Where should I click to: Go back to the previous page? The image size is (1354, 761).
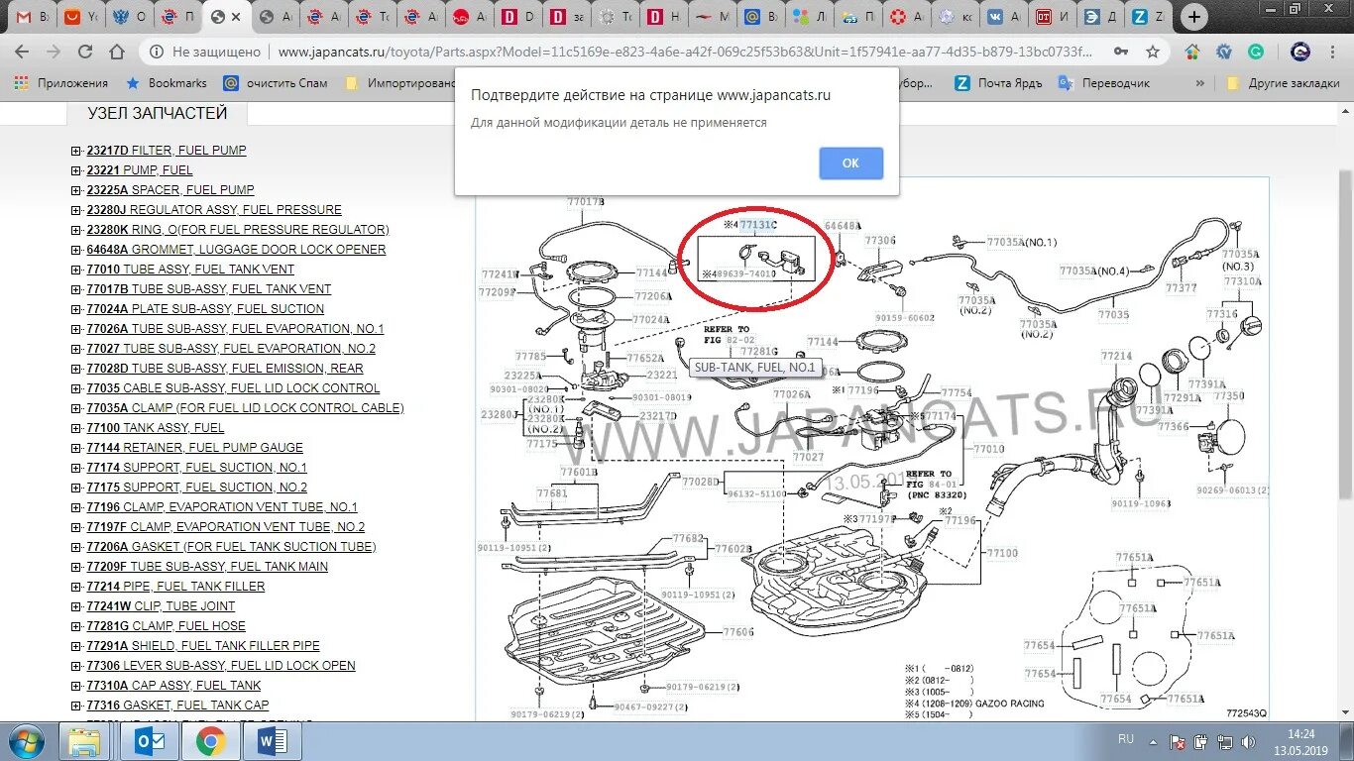(x=21, y=52)
